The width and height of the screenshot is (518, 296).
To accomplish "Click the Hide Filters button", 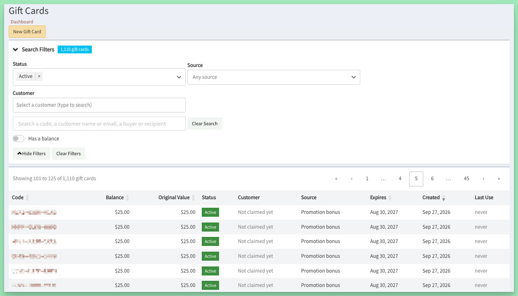I will click(x=32, y=154).
